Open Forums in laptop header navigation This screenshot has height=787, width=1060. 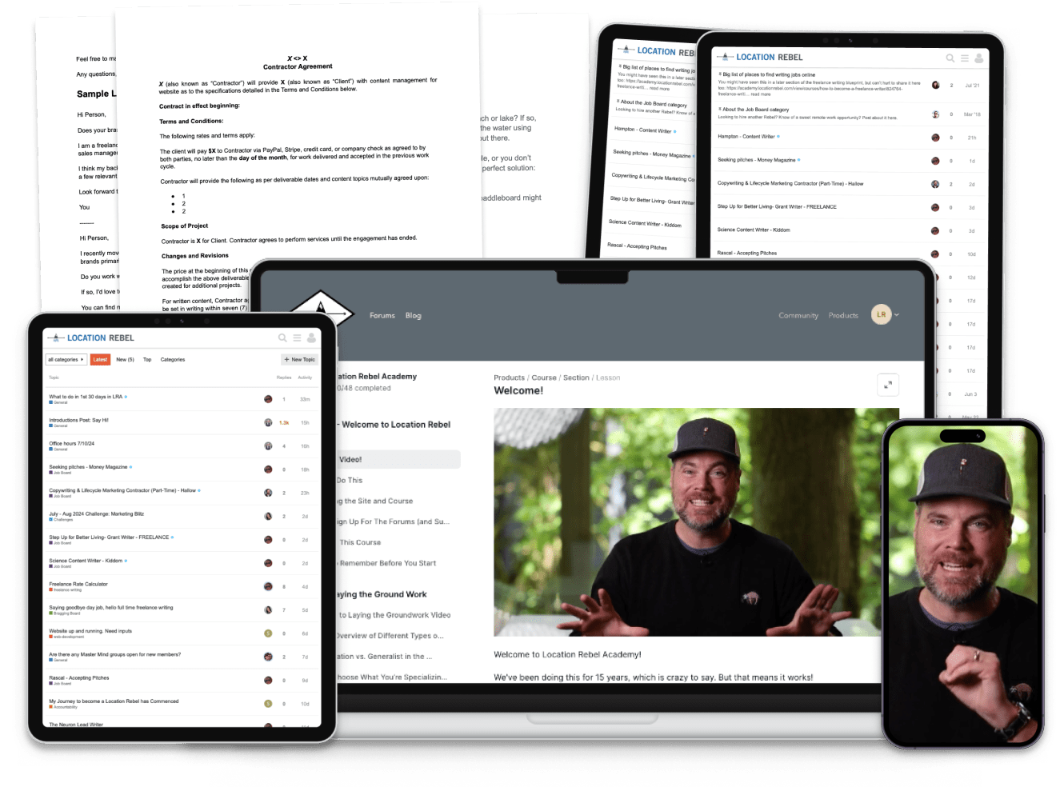(x=382, y=315)
